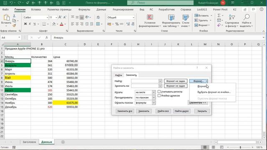Screen dimensions: 267x150
Task: Click the Wrap Text icon
Action: tap(98, 17)
